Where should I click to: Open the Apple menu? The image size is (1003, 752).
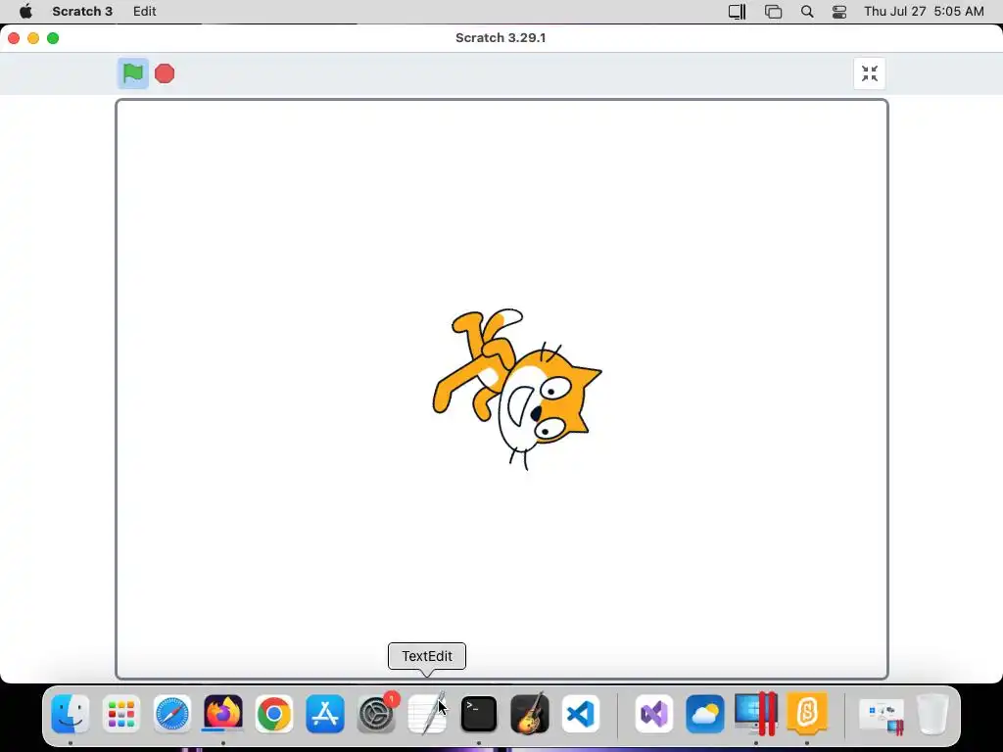pyautogui.click(x=25, y=12)
